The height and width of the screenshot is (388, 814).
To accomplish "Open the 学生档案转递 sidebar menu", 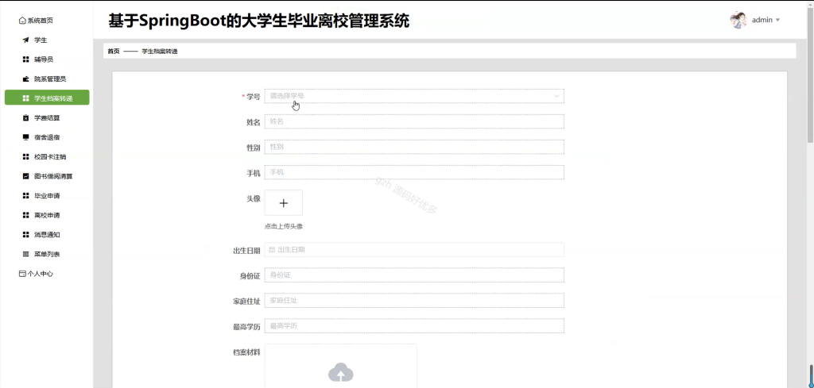I will click(x=47, y=98).
